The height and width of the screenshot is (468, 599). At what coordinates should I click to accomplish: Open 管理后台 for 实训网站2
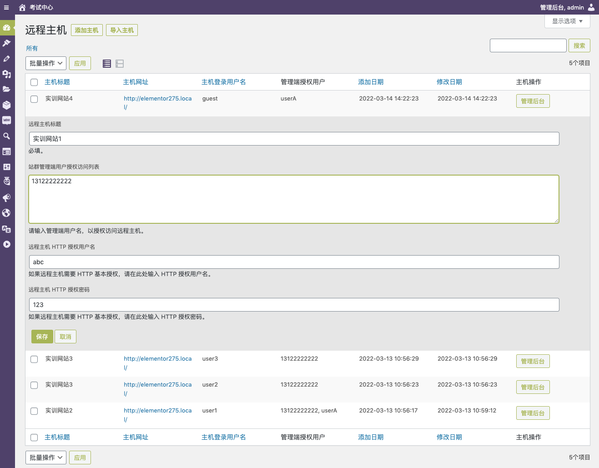(x=533, y=413)
